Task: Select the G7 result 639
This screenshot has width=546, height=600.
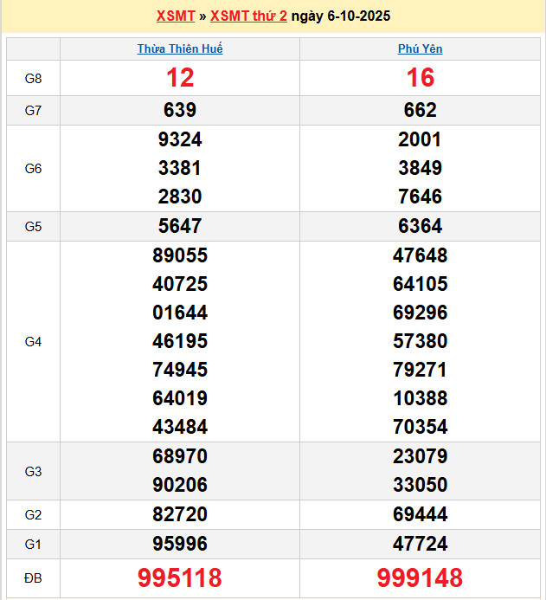Action: click(x=180, y=111)
